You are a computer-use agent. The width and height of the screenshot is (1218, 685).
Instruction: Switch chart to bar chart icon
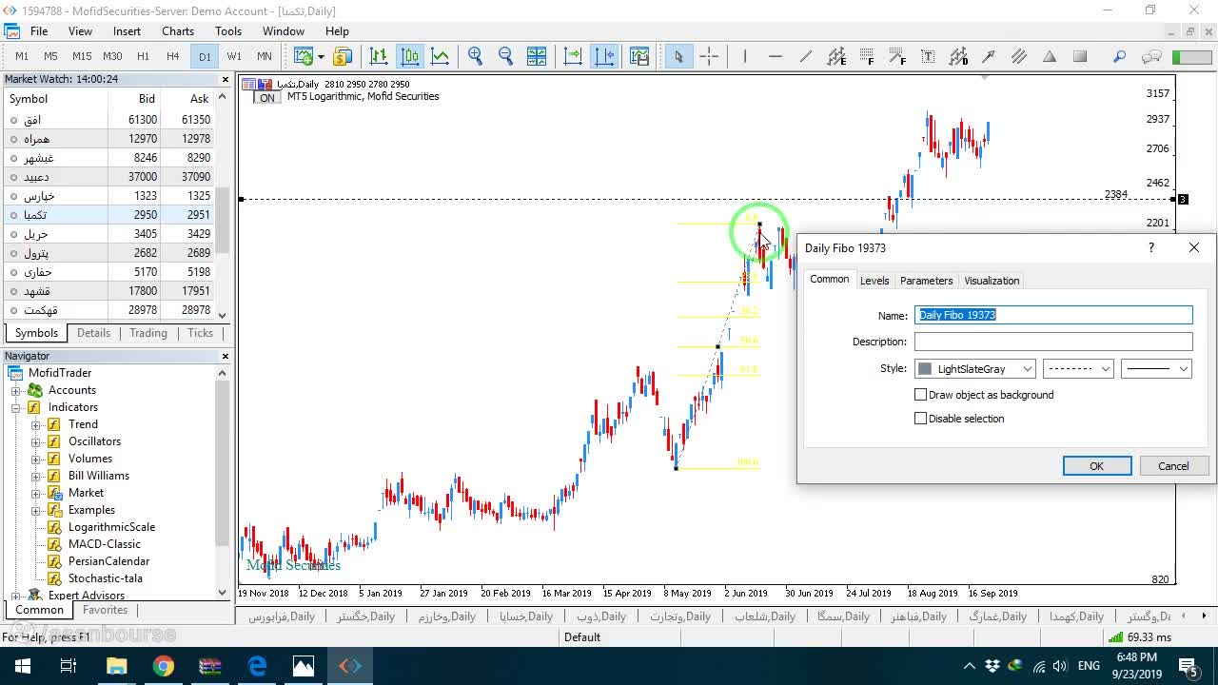click(x=379, y=56)
